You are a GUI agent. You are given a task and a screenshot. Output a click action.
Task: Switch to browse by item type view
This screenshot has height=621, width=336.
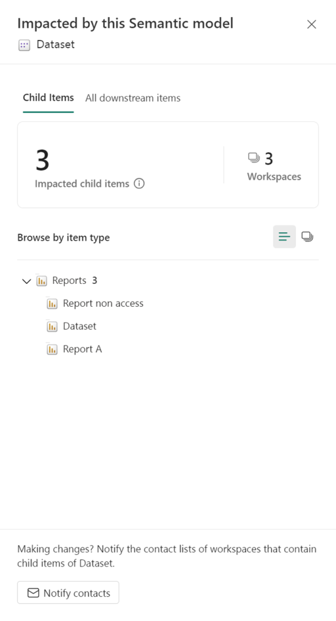tap(284, 237)
